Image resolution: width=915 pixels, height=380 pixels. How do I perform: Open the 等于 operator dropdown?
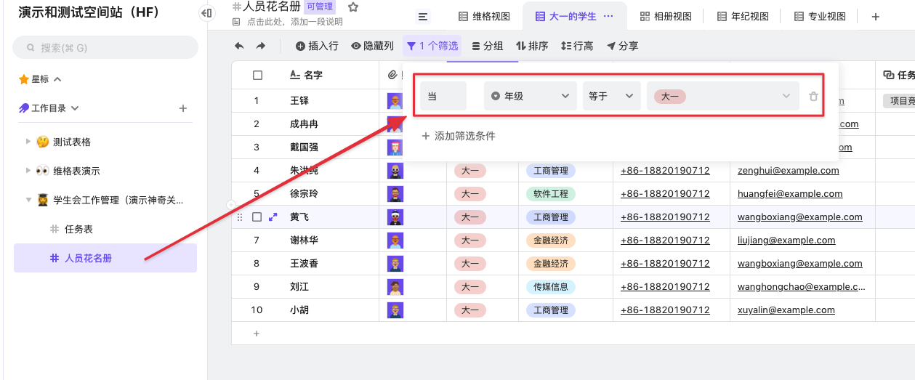click(611, 96)
